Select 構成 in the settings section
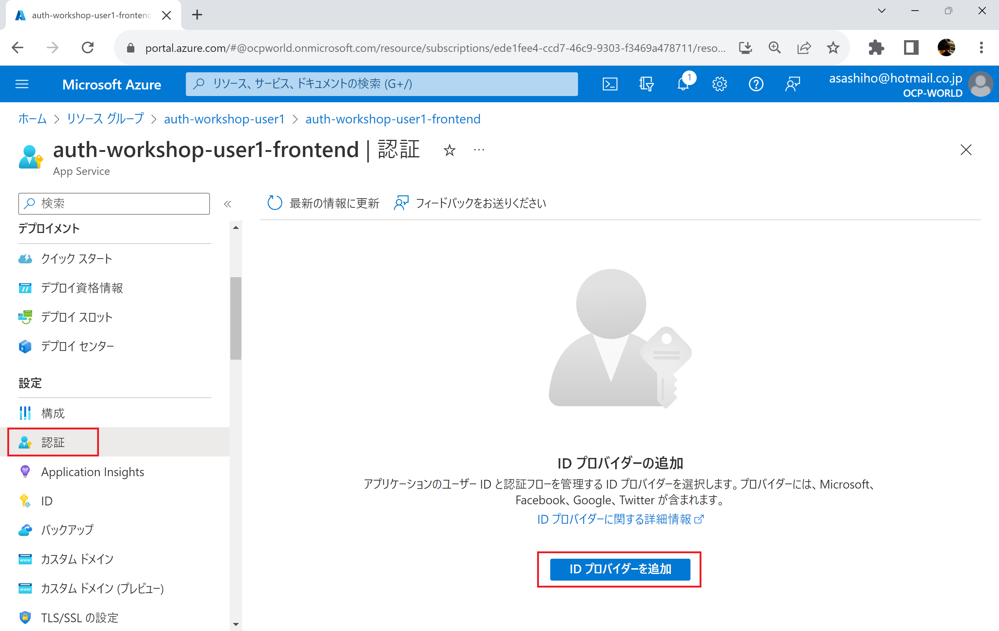This screenshot has width=999, height=631. click(52, 413)
